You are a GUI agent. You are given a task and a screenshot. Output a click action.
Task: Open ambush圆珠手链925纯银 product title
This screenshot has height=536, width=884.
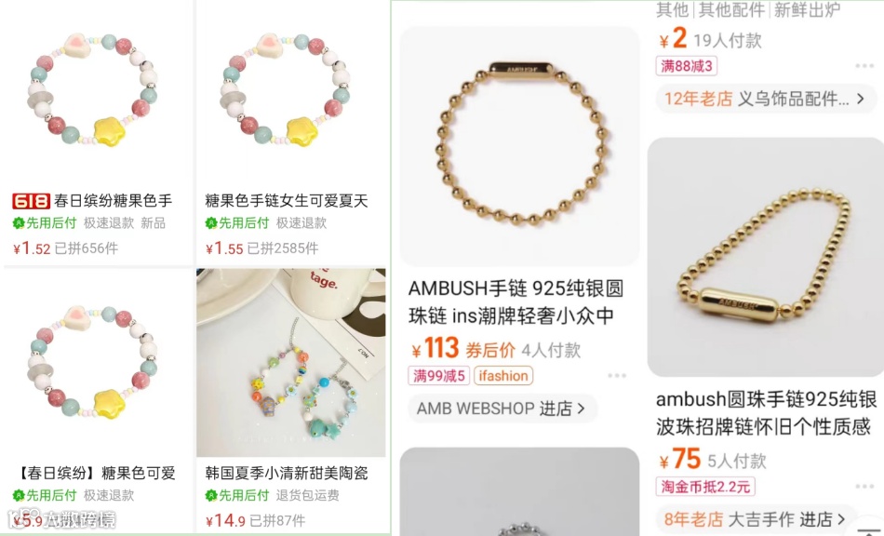point(766,412)
